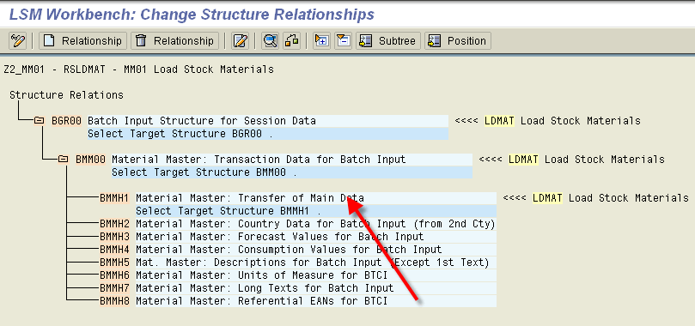Click 'Long Texts for Batch Input' description

tap(315, 288)
